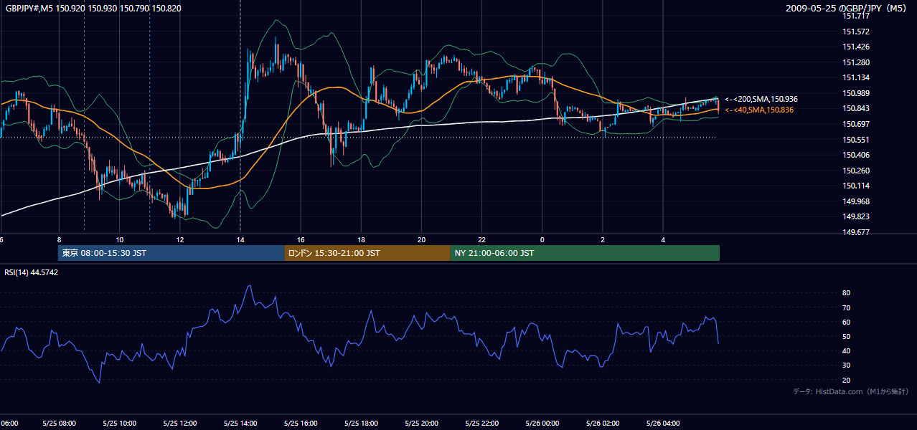Screen dimensions: 917x430
Task: Click the date-time label 5/25 16:00
Action: pos(300,424)
